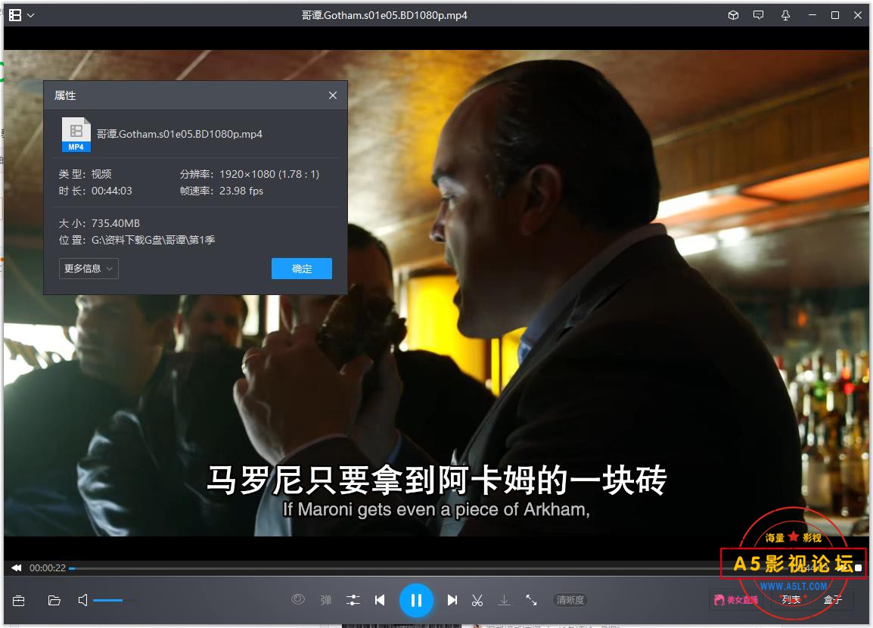873x628 pixels.
Task: Select the file name in the properties dialog
Action: pyautogui.click(x=179, y=134)
